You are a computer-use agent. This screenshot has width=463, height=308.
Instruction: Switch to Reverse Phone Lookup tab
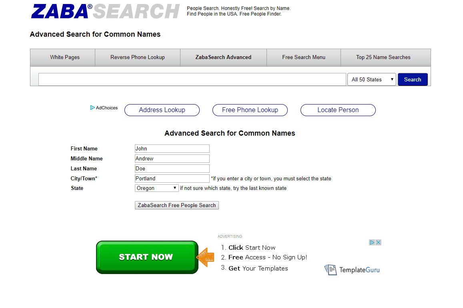[138, 57]
